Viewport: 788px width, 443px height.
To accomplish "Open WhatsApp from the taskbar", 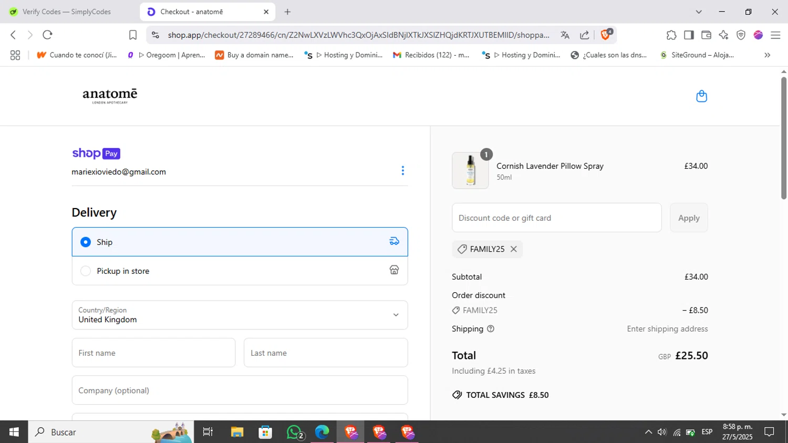I will click(295, 432).
